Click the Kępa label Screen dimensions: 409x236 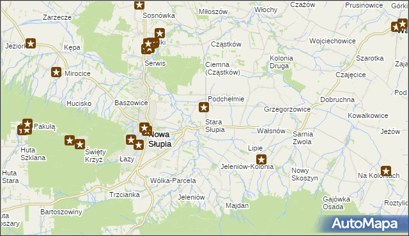click(72, 48)
